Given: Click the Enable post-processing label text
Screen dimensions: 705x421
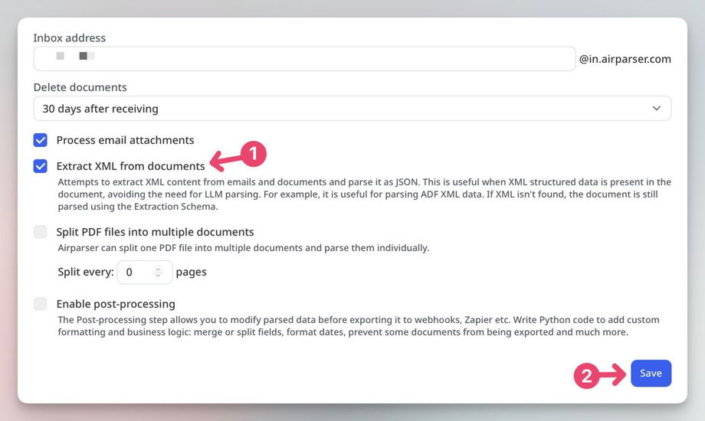Looking at the screenshot, I should click(116, 304).
